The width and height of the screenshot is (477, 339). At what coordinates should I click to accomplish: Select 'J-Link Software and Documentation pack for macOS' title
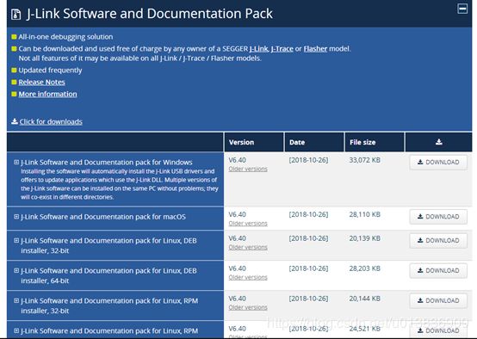coord(103,217)
